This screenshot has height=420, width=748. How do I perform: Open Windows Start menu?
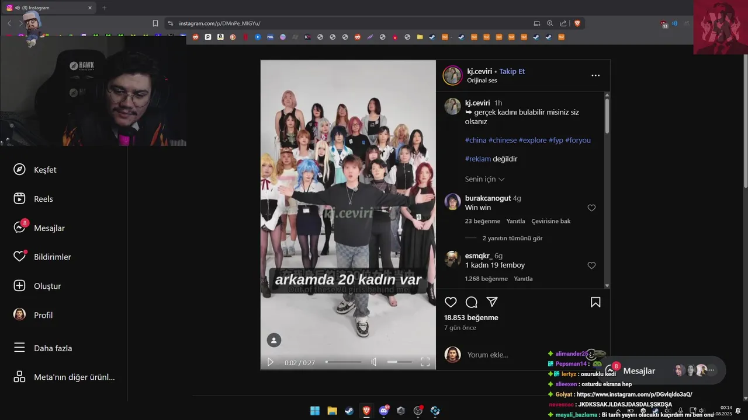(314, 411)
